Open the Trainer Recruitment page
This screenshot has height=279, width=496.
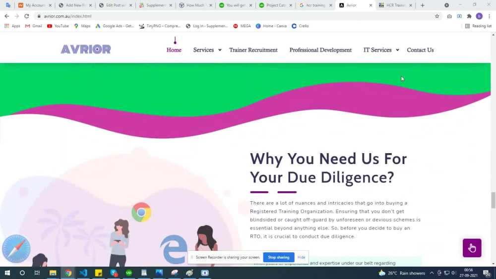[253, 50]
